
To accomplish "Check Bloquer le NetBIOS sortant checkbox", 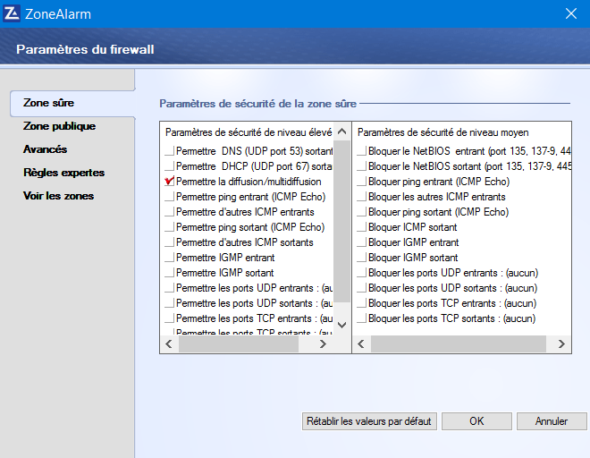I will tap(362, 166).
